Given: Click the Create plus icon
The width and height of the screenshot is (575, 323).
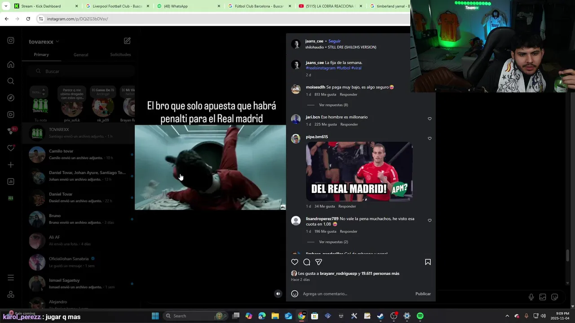Looking at the screenshot, I should [x=11, y=165].
